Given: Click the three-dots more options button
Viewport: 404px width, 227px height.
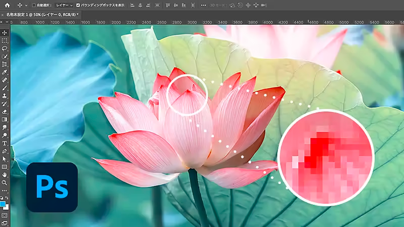Looking at the screenshot, I should [203, 5].
